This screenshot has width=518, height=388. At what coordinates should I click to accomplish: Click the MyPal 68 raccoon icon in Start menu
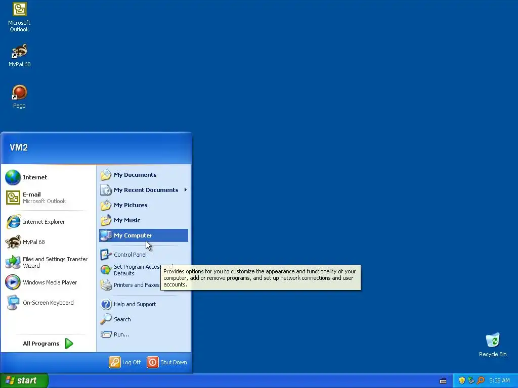tap(13, 242)
